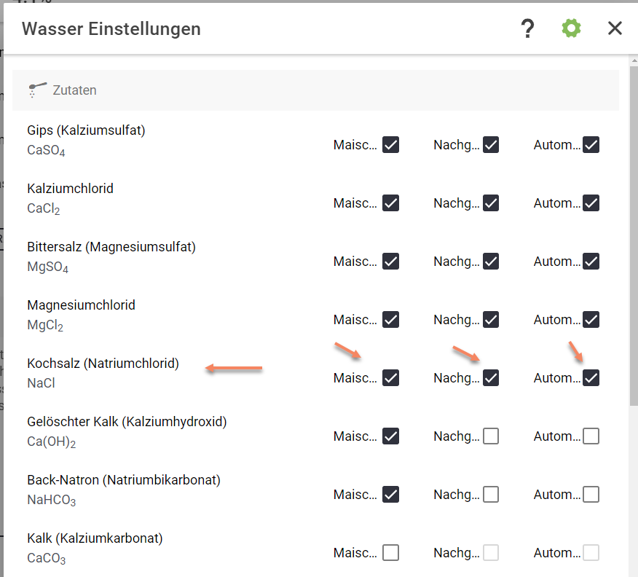Screen dimensions: 638x577
Task: Close the Wasser Einstellungen dialog
Action: [615, 28]
